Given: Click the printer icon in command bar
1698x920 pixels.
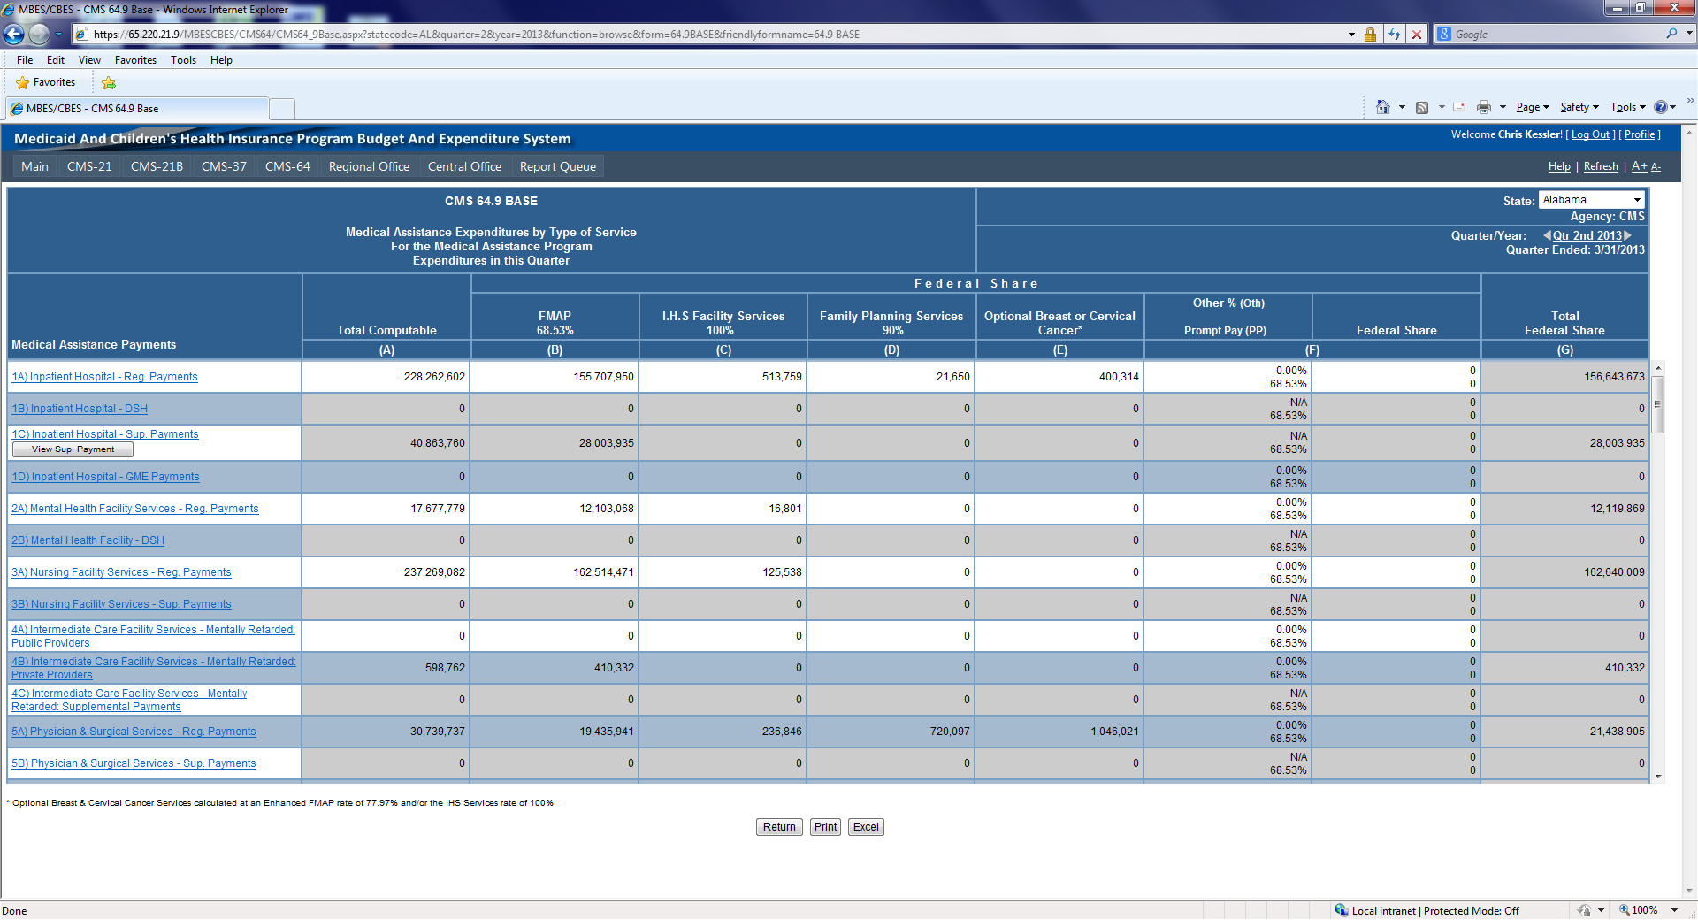Looking at the screenshot, I should point(1483,107).
